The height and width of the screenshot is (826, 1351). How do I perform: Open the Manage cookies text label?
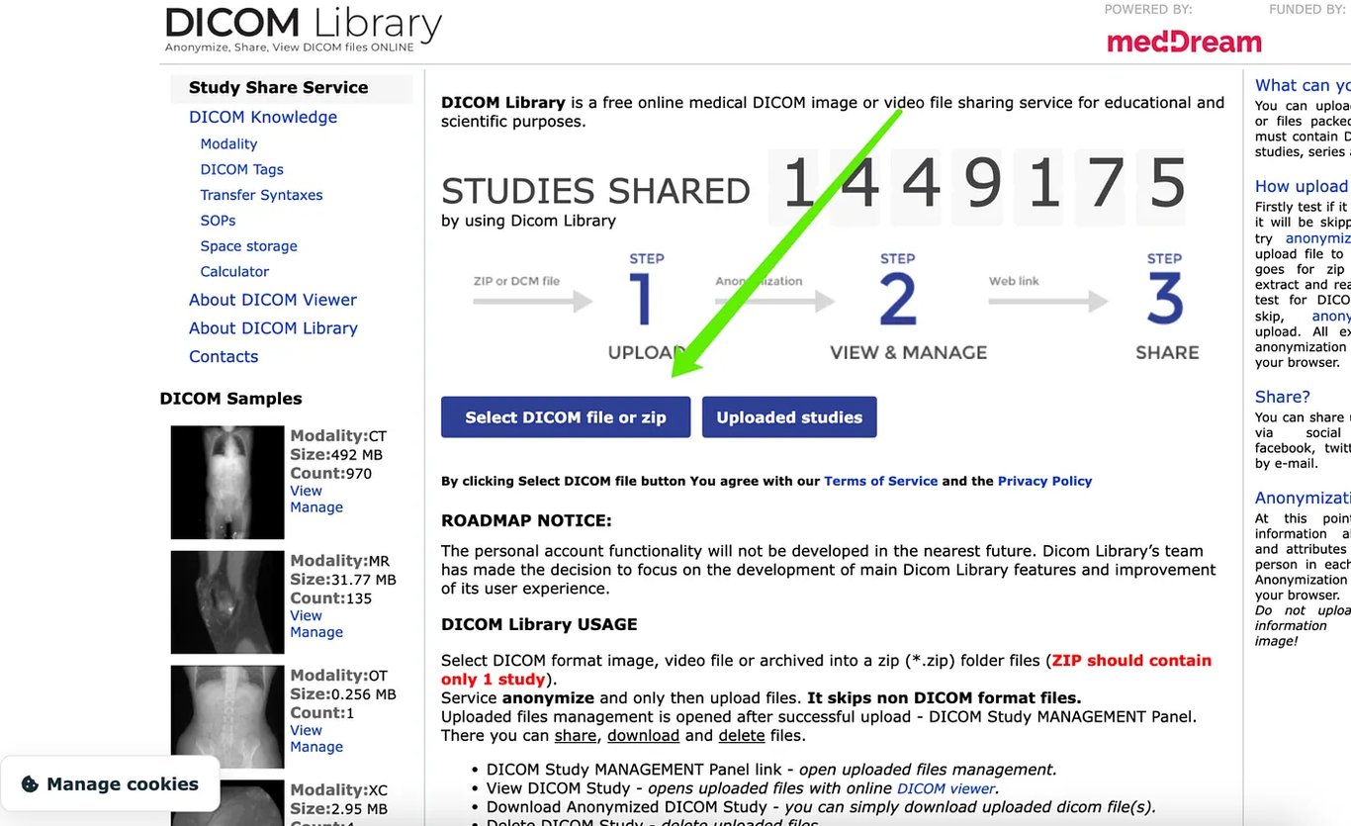pos(123,784)
